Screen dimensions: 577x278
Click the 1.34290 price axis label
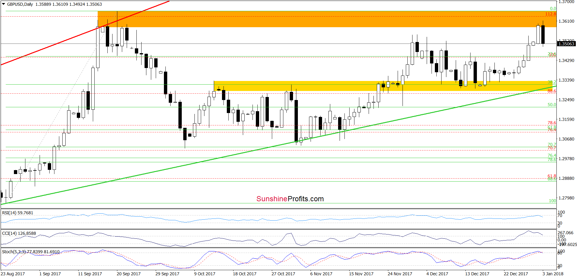click(566, 60)
